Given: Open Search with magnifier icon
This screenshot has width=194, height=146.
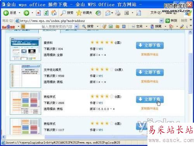Looking at the screenshot, I should click(x=67, y=13).
